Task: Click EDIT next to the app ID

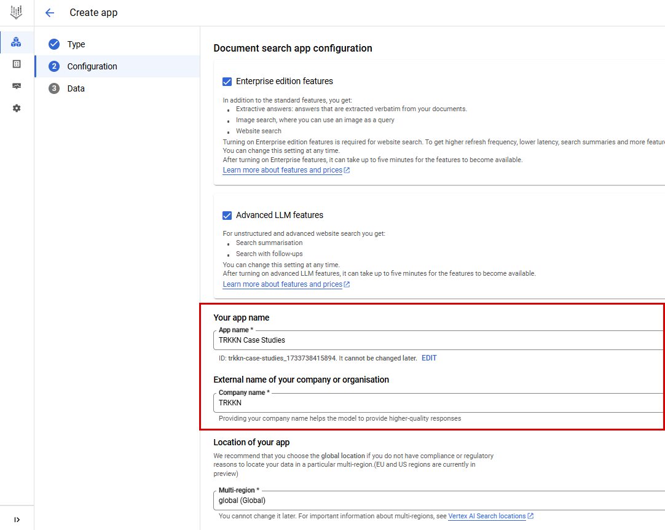Action: (428, 357)
